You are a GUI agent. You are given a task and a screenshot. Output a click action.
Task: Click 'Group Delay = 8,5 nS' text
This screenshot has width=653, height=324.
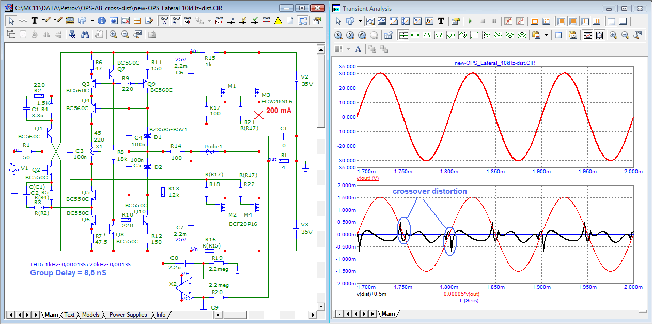tap(68, 272)
